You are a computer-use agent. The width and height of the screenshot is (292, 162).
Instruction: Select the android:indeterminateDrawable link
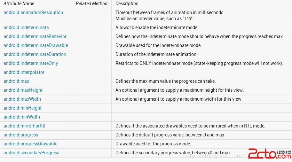[36, 45]
